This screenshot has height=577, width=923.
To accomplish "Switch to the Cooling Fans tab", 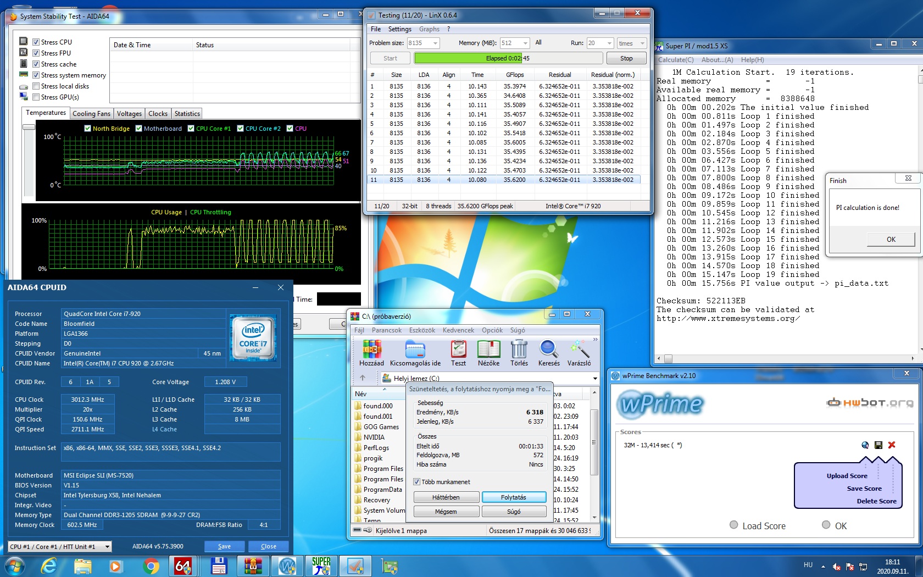I will [91, 114].
